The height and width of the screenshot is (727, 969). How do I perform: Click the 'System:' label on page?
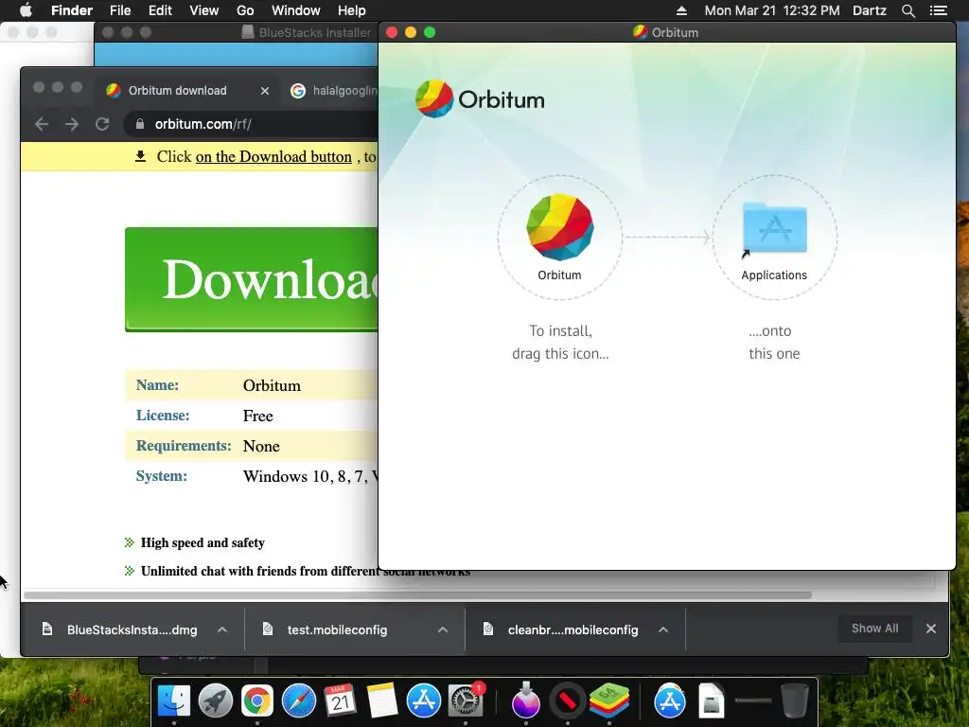pyautogui.click(x=161, y=475)
